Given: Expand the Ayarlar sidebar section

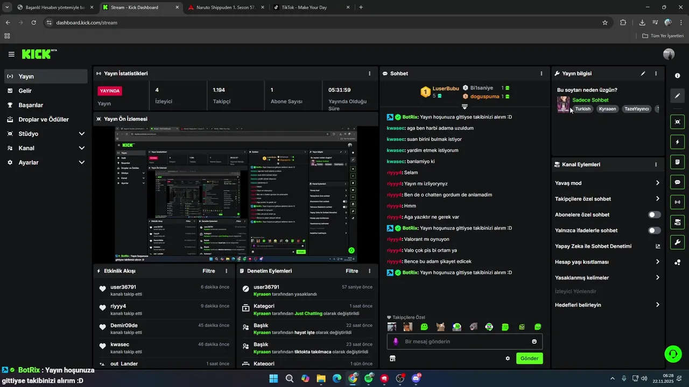Looking at the screenshot, I should 82,162.
